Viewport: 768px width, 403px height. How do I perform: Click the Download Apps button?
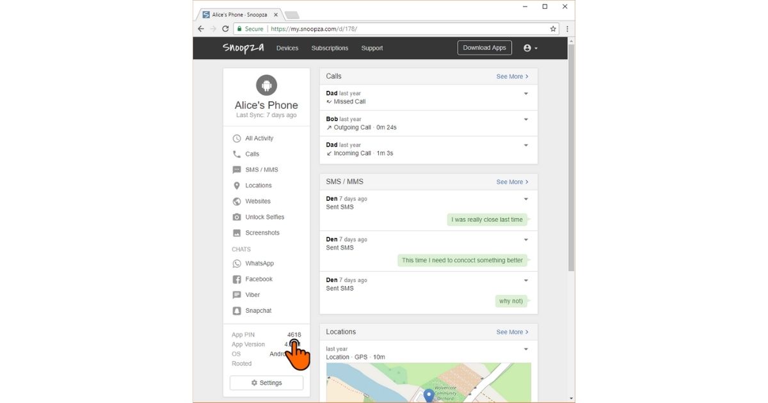coord(484,48)
